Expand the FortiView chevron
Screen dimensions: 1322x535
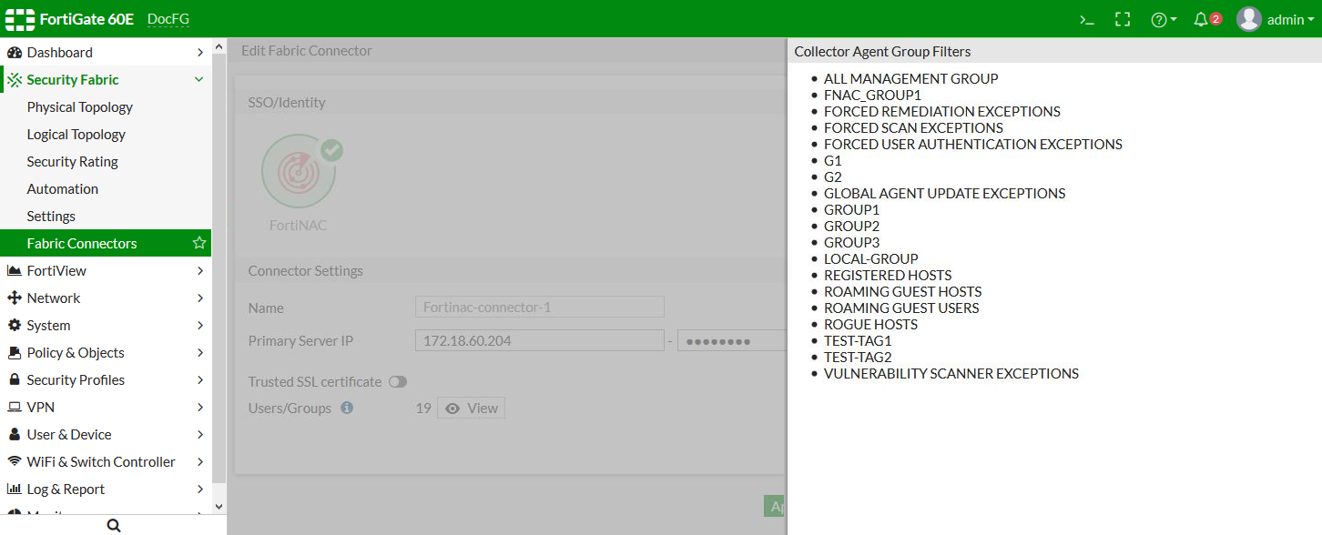(200, 270)
